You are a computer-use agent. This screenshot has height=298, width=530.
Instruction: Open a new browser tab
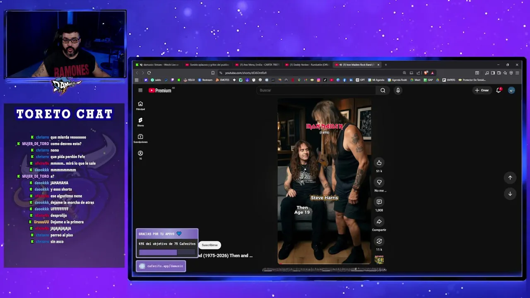pyautogui.click(x=385, y=65)
